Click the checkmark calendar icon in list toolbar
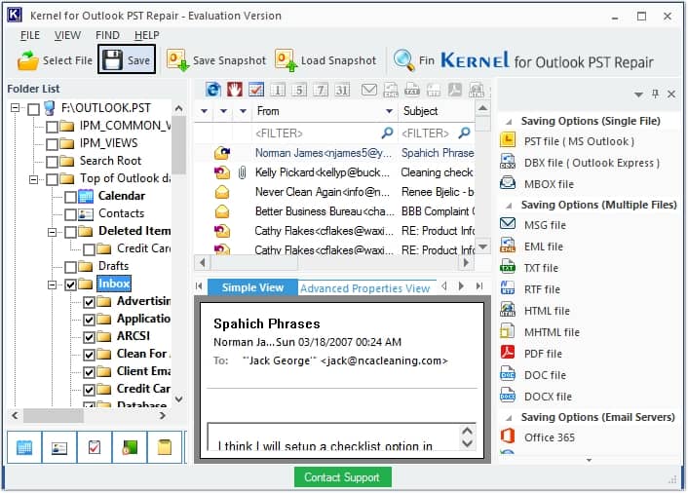 [256, 90]
